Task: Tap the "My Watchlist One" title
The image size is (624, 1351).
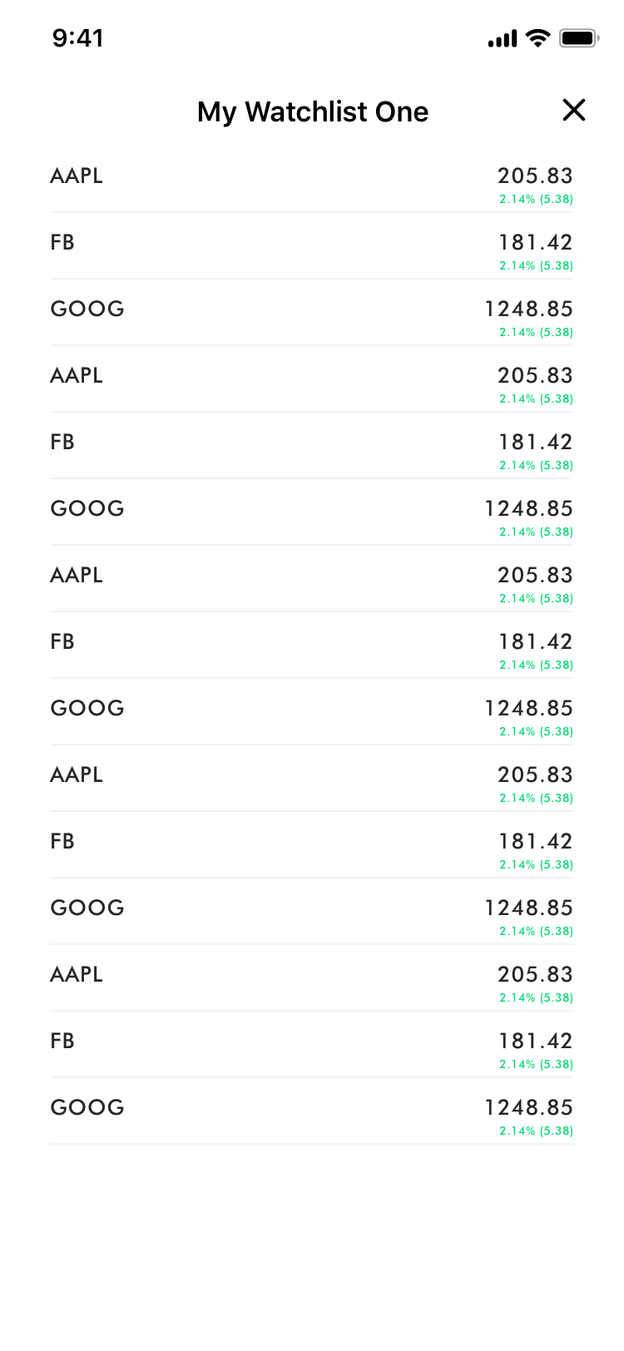Action: pos(312,111)
